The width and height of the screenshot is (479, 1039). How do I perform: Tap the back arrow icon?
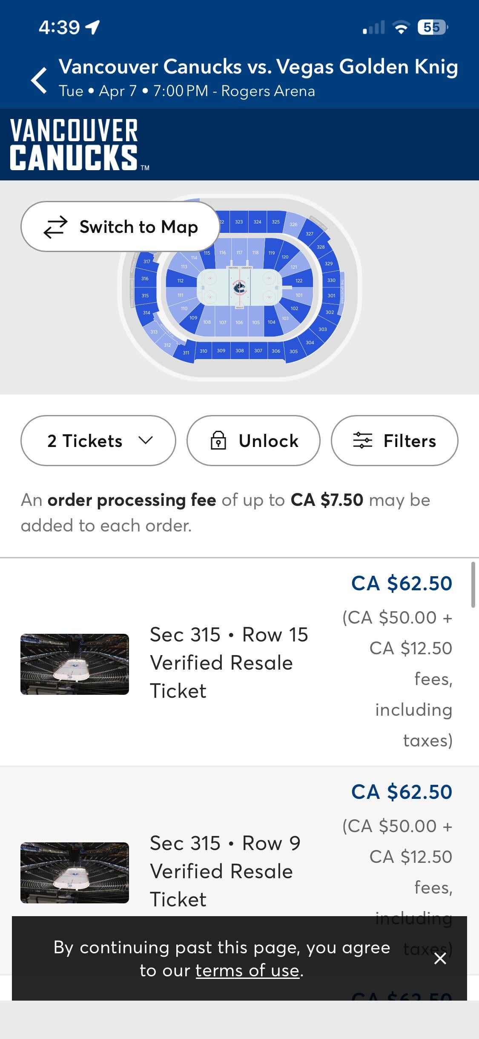(x=39, y=80)
